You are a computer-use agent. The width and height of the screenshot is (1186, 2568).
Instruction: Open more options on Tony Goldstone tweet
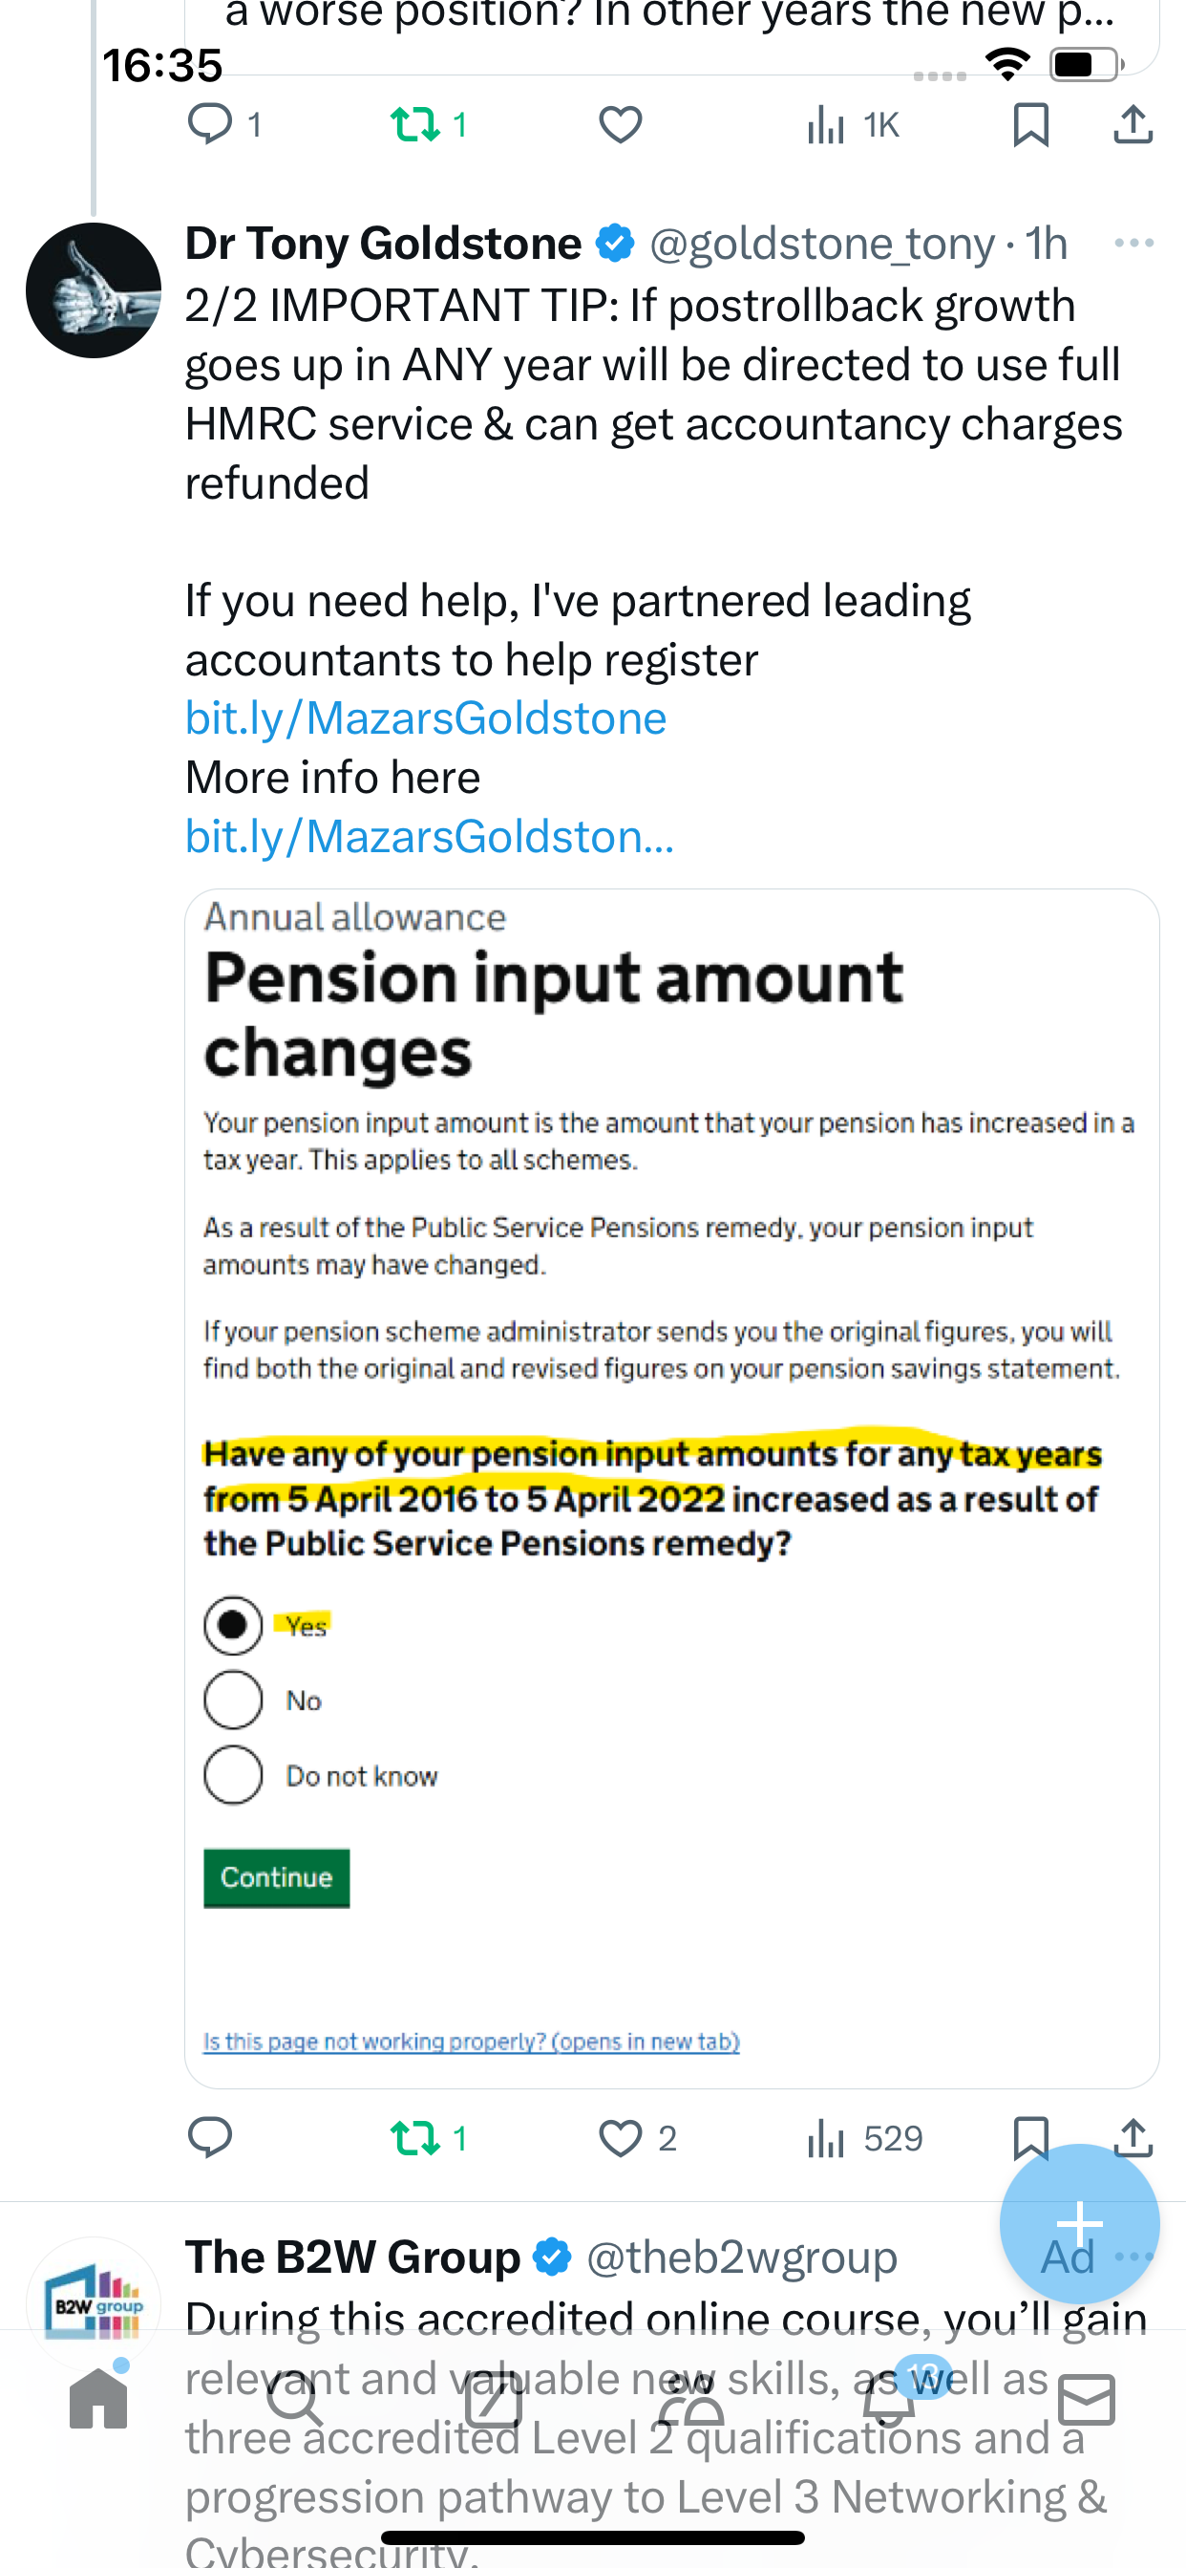click(1134, 244)
